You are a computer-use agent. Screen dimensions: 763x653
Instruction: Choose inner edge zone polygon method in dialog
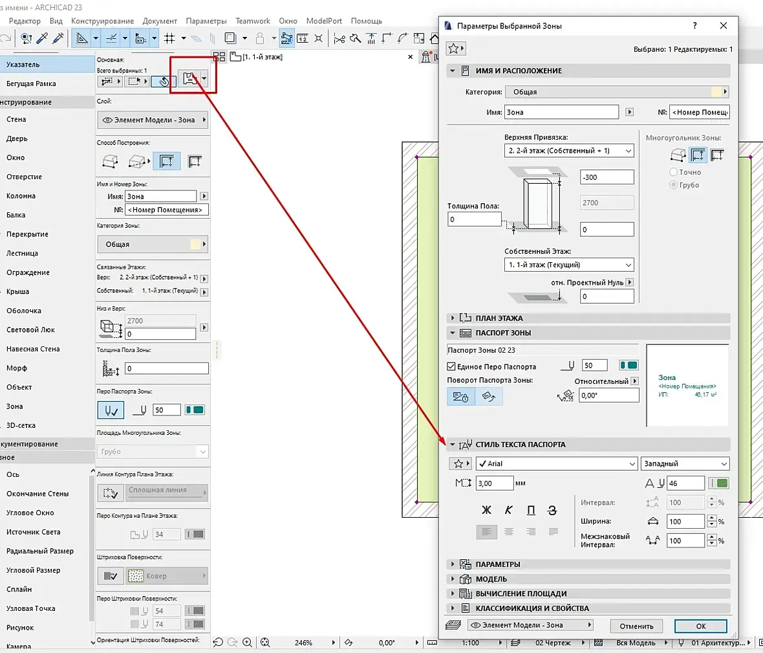pyautogui.click(x=698, y=155)
